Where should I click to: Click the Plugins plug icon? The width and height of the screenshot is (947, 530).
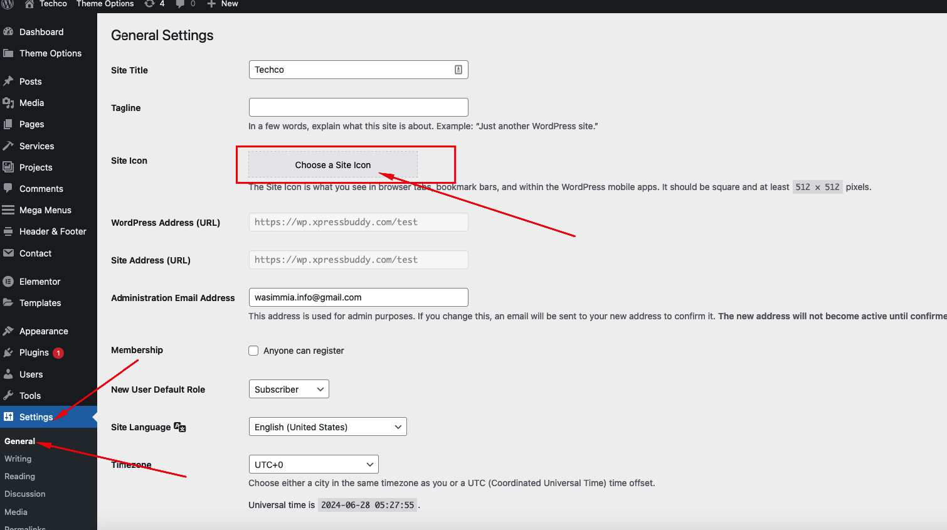(8, 352)
